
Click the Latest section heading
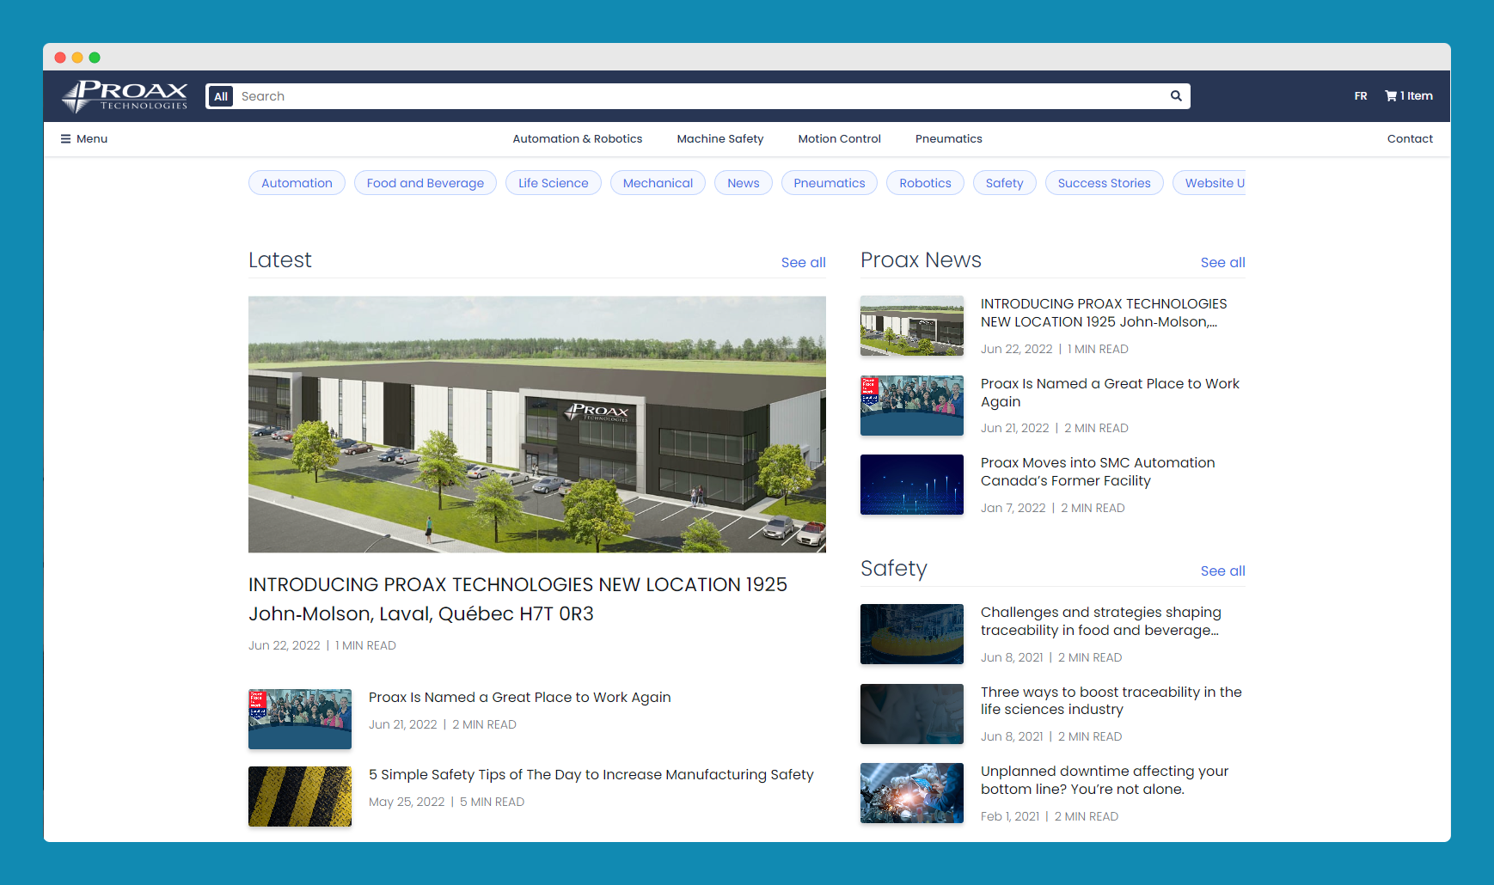tap(280, 260)
